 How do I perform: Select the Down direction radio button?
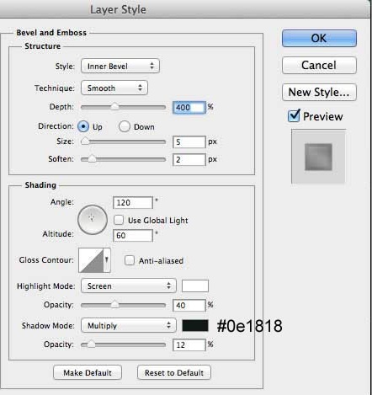pyautogui.click(x=125, y=126)
